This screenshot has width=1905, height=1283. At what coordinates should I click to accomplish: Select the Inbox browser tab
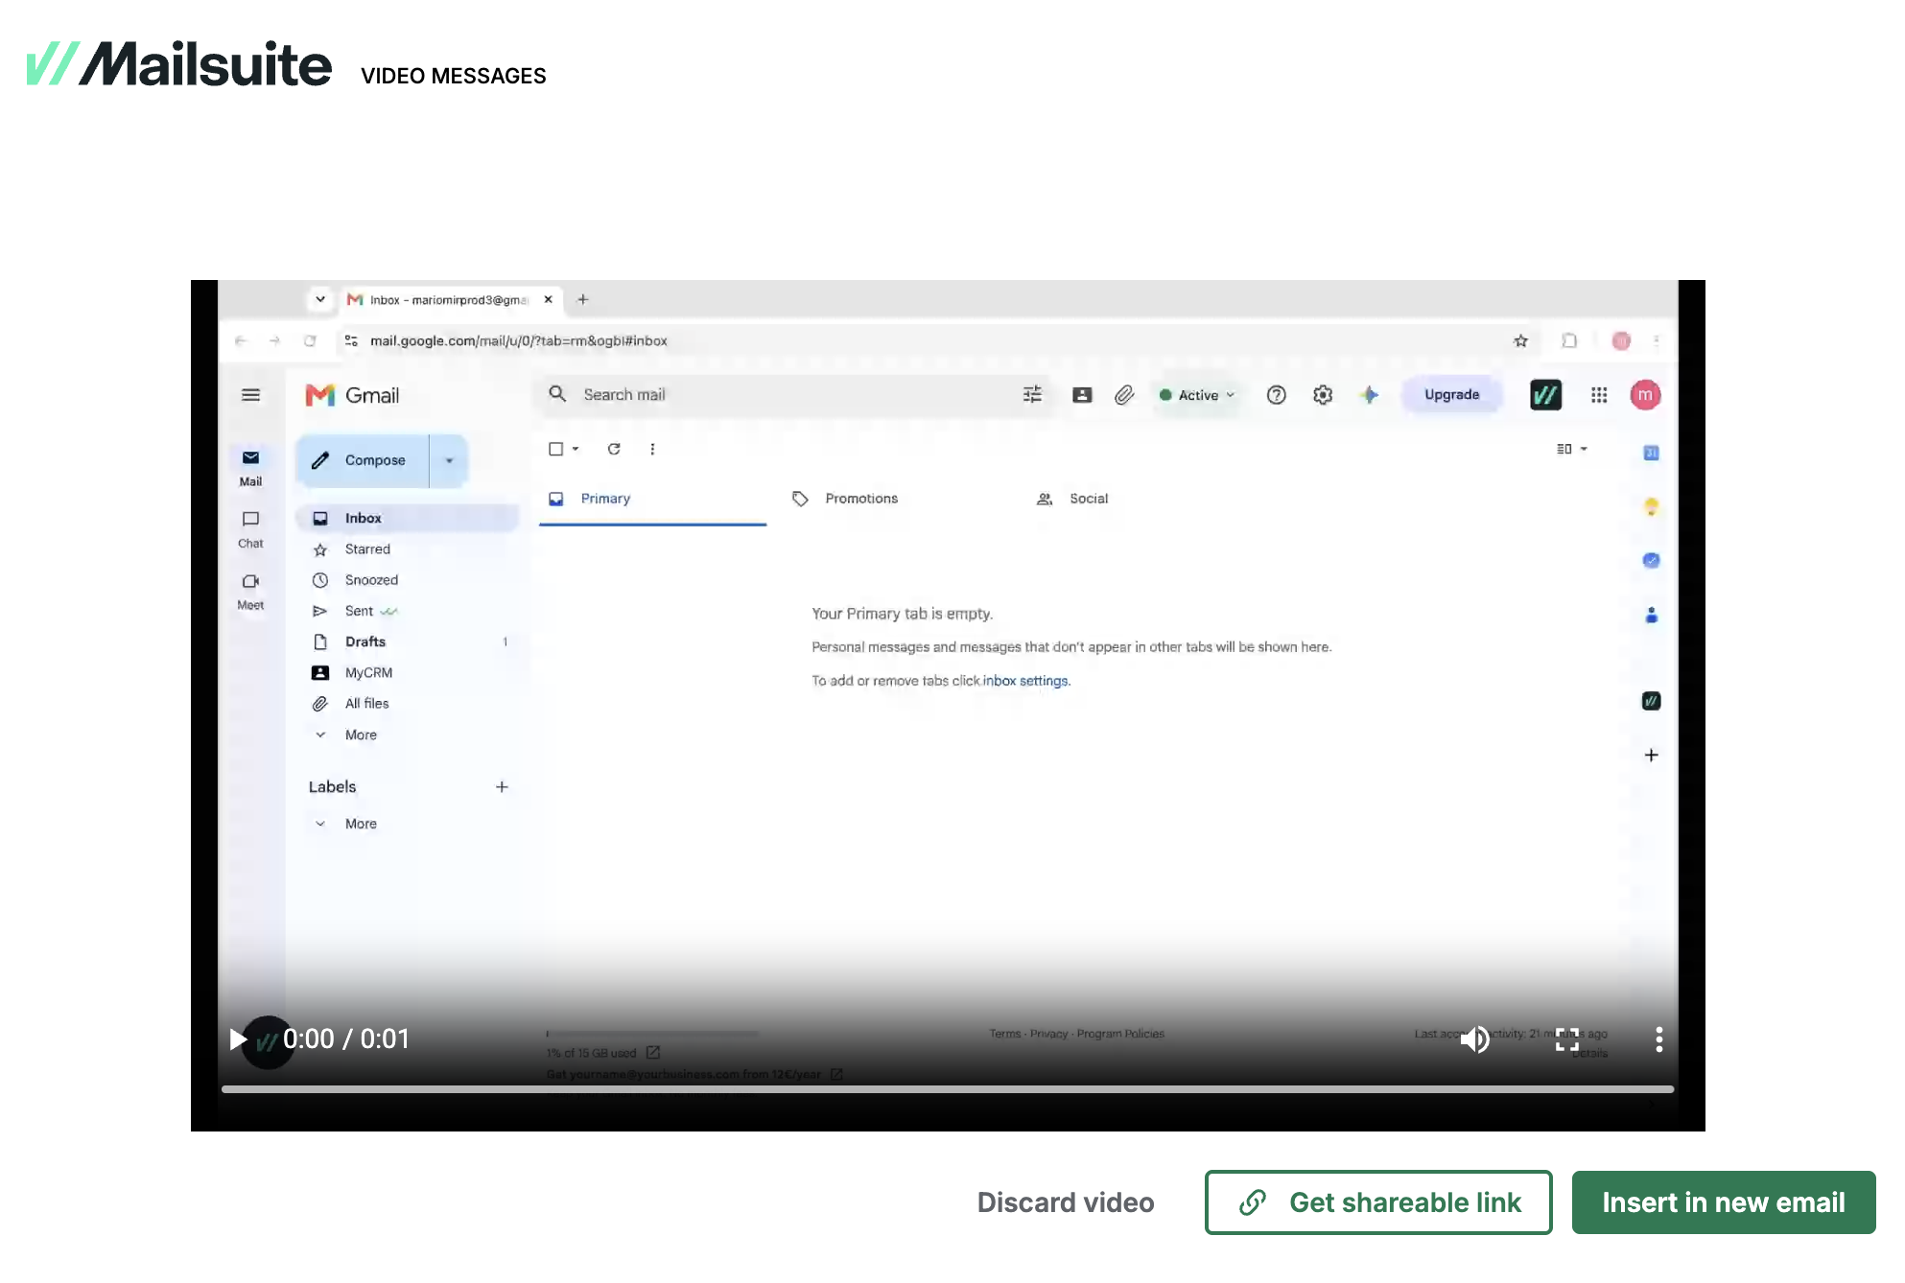pos(449,299)
